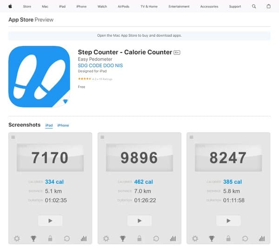Click the 01:02:35 duration value
This screenshot has width=279, height=249.
[x=56, y=201]
